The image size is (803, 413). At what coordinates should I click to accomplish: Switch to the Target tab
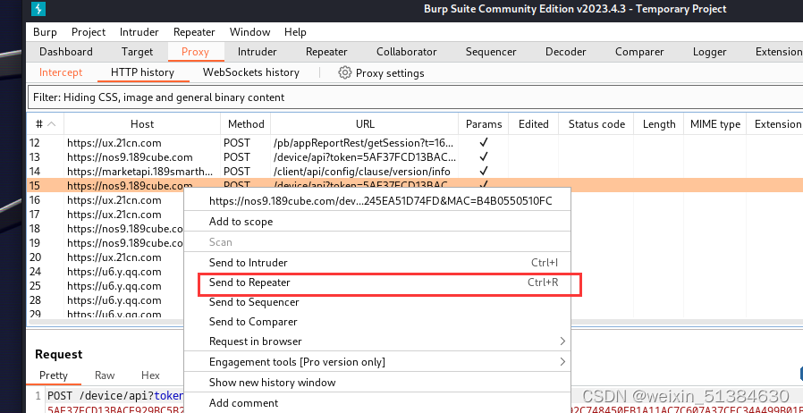(137, 52)
